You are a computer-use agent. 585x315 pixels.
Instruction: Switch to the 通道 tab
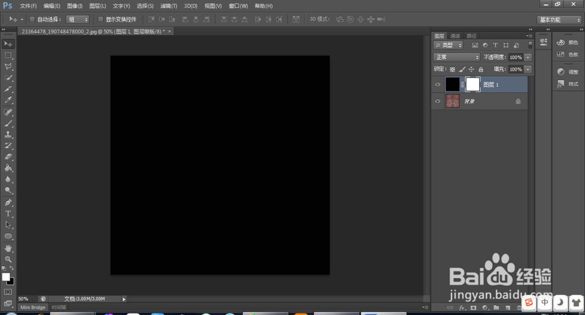[x=455, y=36]
